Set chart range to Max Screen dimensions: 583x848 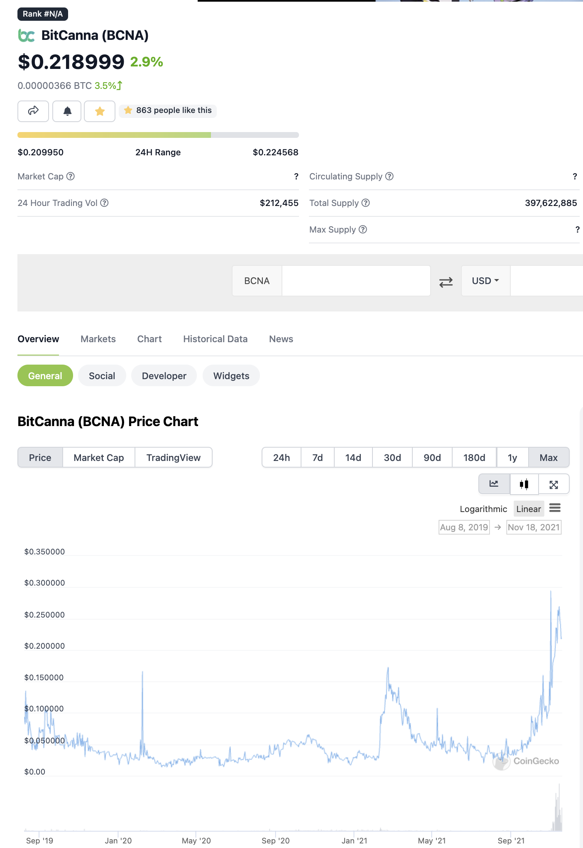tap(549, 458)
